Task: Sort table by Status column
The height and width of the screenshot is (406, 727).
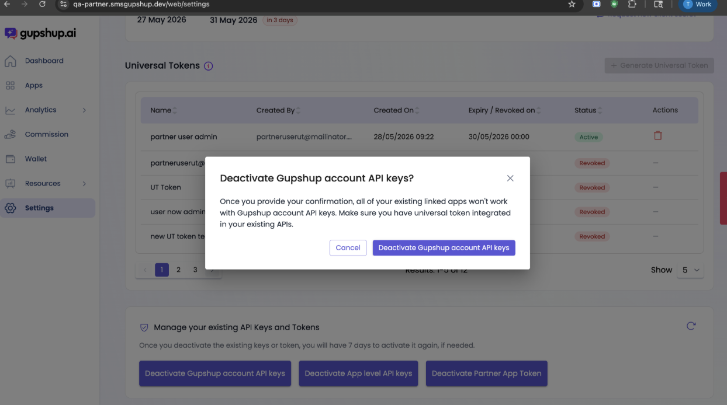Action: (600, 110)
